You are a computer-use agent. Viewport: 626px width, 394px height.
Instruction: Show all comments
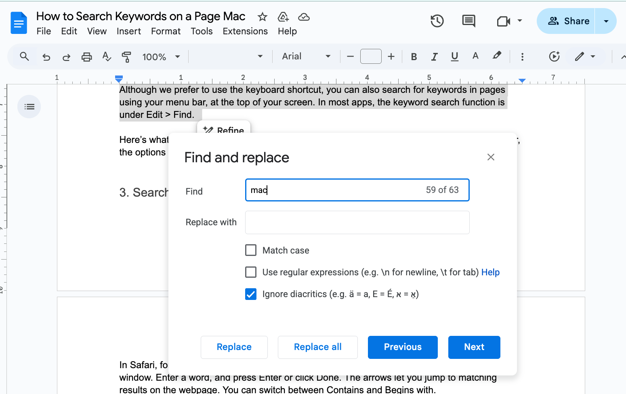pos(468,21)
